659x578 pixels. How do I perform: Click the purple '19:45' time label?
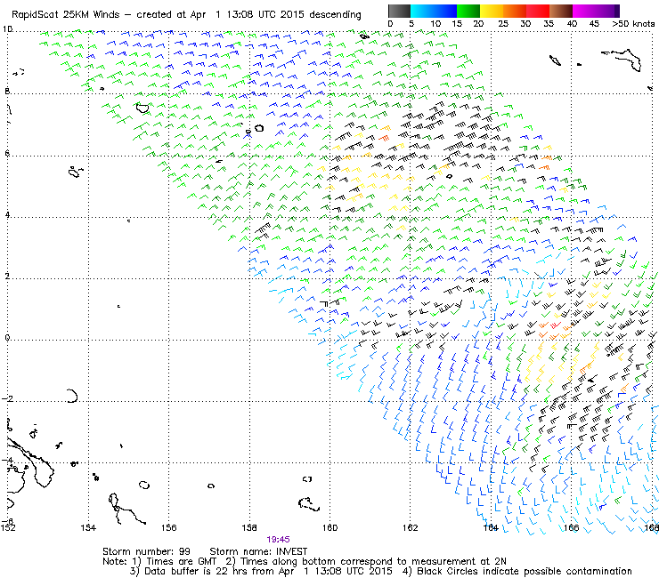click(x=278, y=540)
